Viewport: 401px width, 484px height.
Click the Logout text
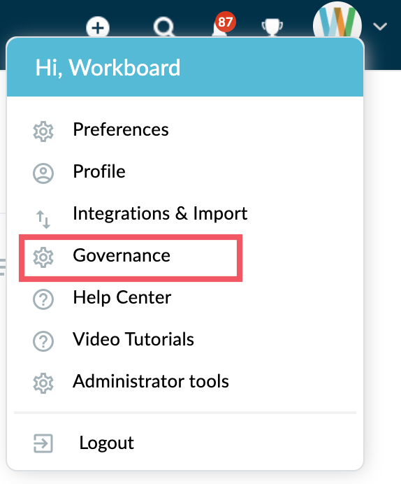coord(107,443)
